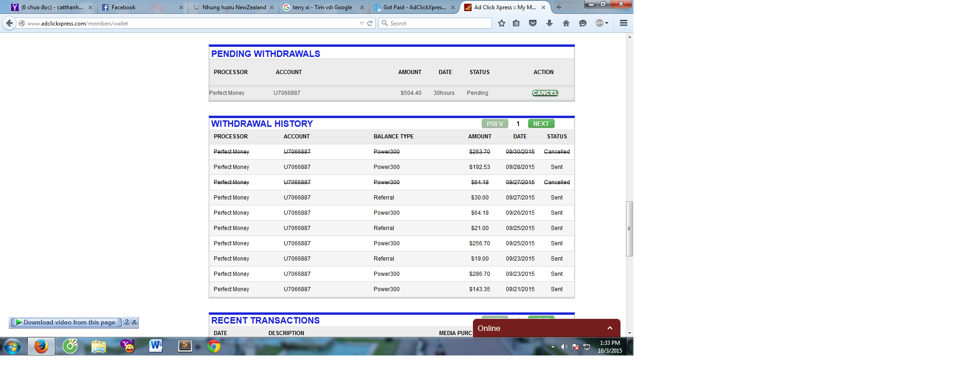
Task: Click the 09/28/2015 date cell
Action: coord(520,167)
